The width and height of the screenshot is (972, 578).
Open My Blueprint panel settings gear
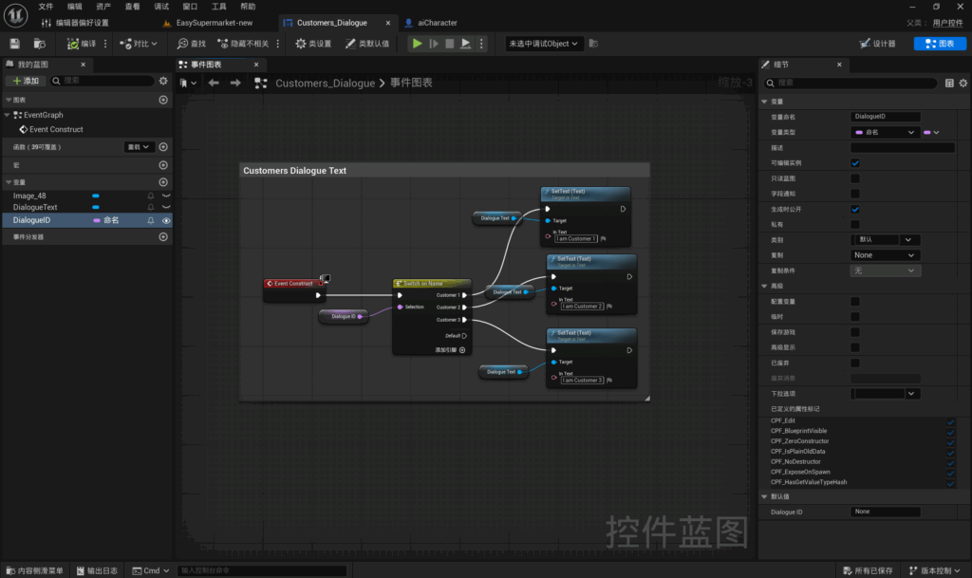[x=163, y=81]
